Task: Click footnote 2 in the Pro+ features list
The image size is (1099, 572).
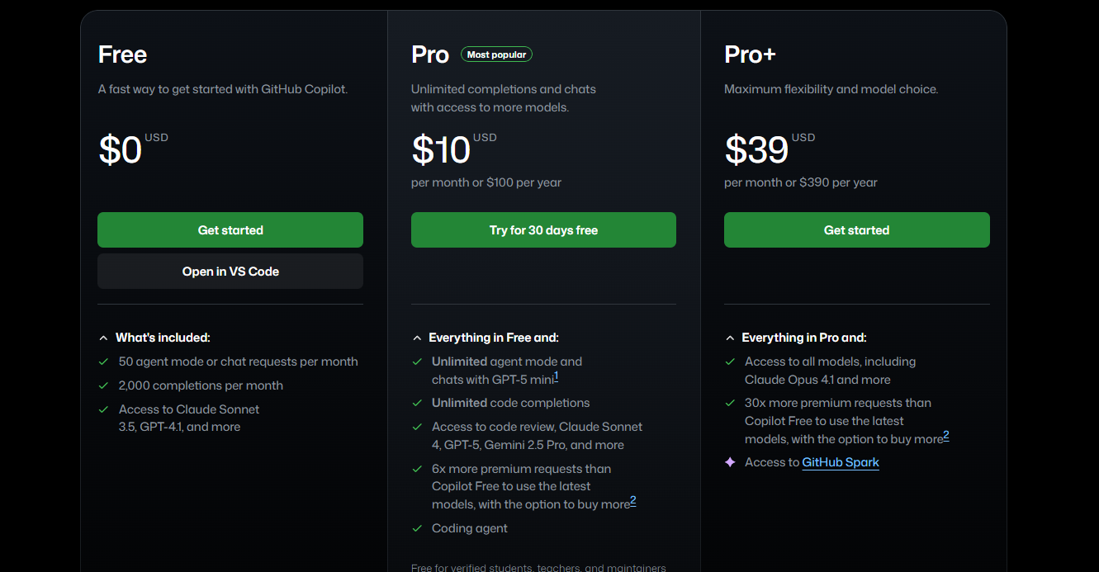Action: coord(946,436)
